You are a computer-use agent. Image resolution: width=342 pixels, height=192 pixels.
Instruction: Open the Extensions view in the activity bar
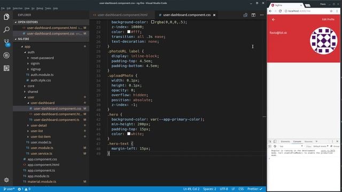[6, 68]
